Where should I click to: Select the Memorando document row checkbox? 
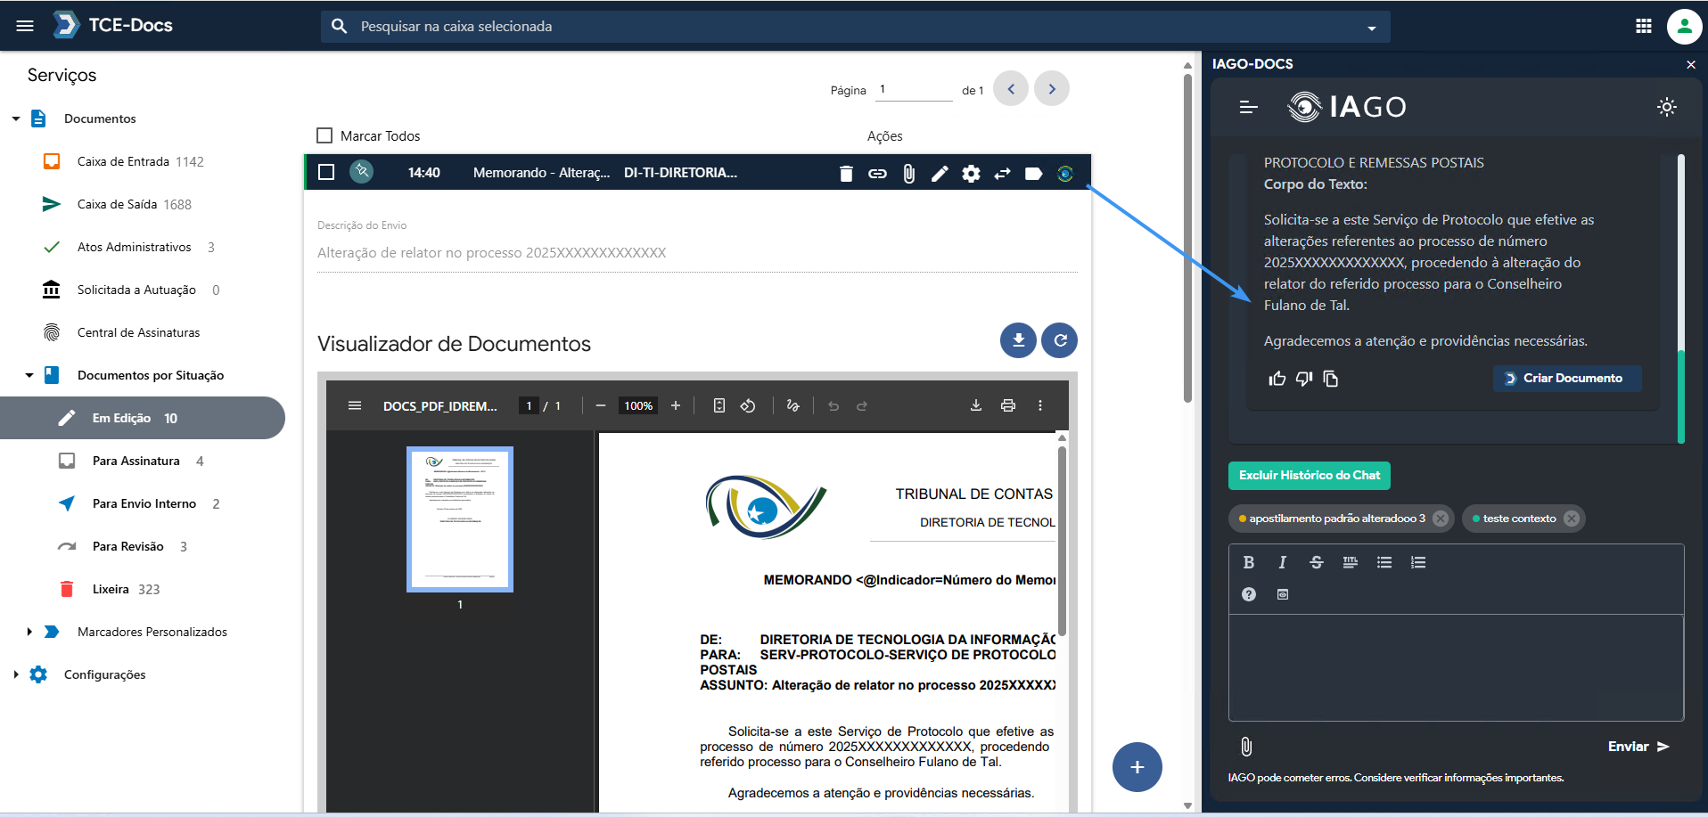[x=326, y=172]
